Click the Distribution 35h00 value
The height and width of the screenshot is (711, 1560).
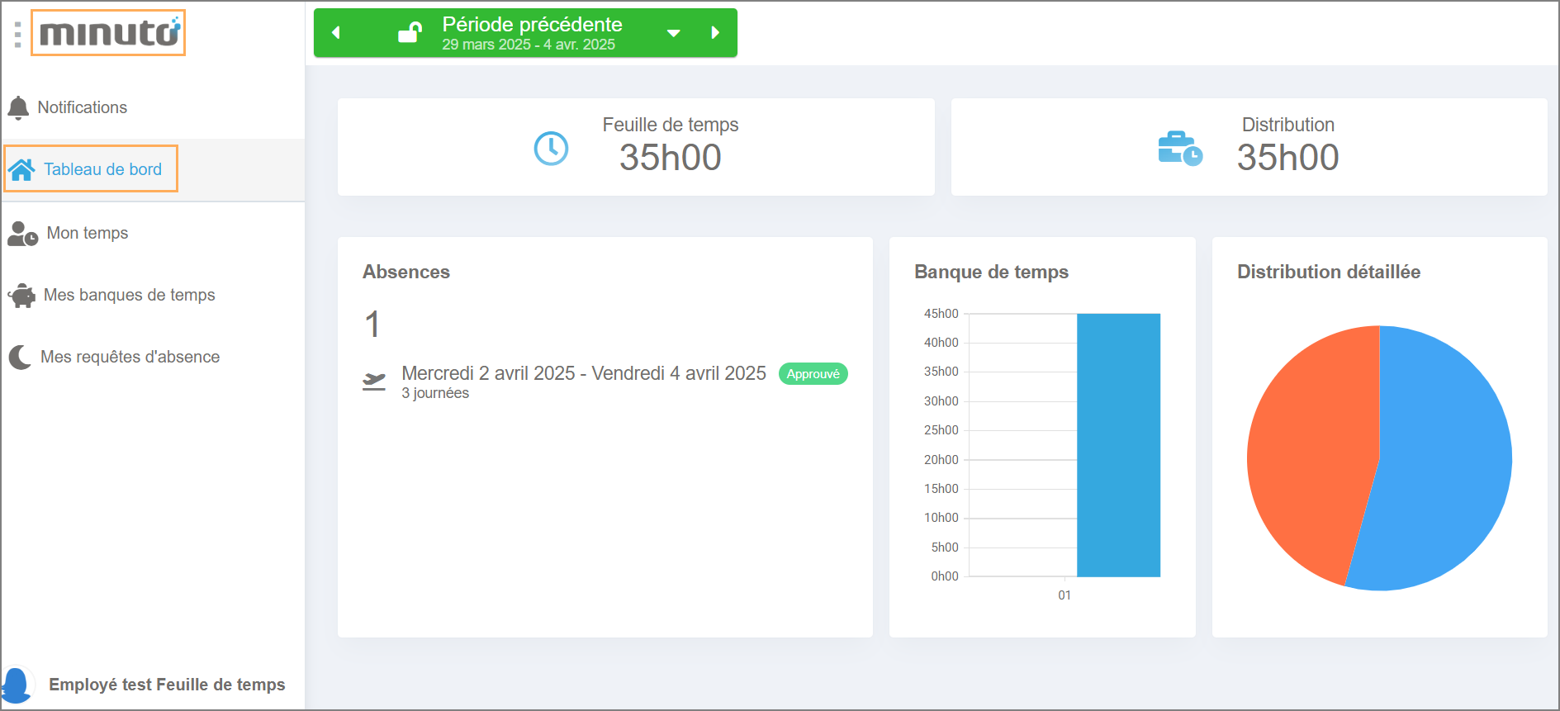pos(1288,158)
